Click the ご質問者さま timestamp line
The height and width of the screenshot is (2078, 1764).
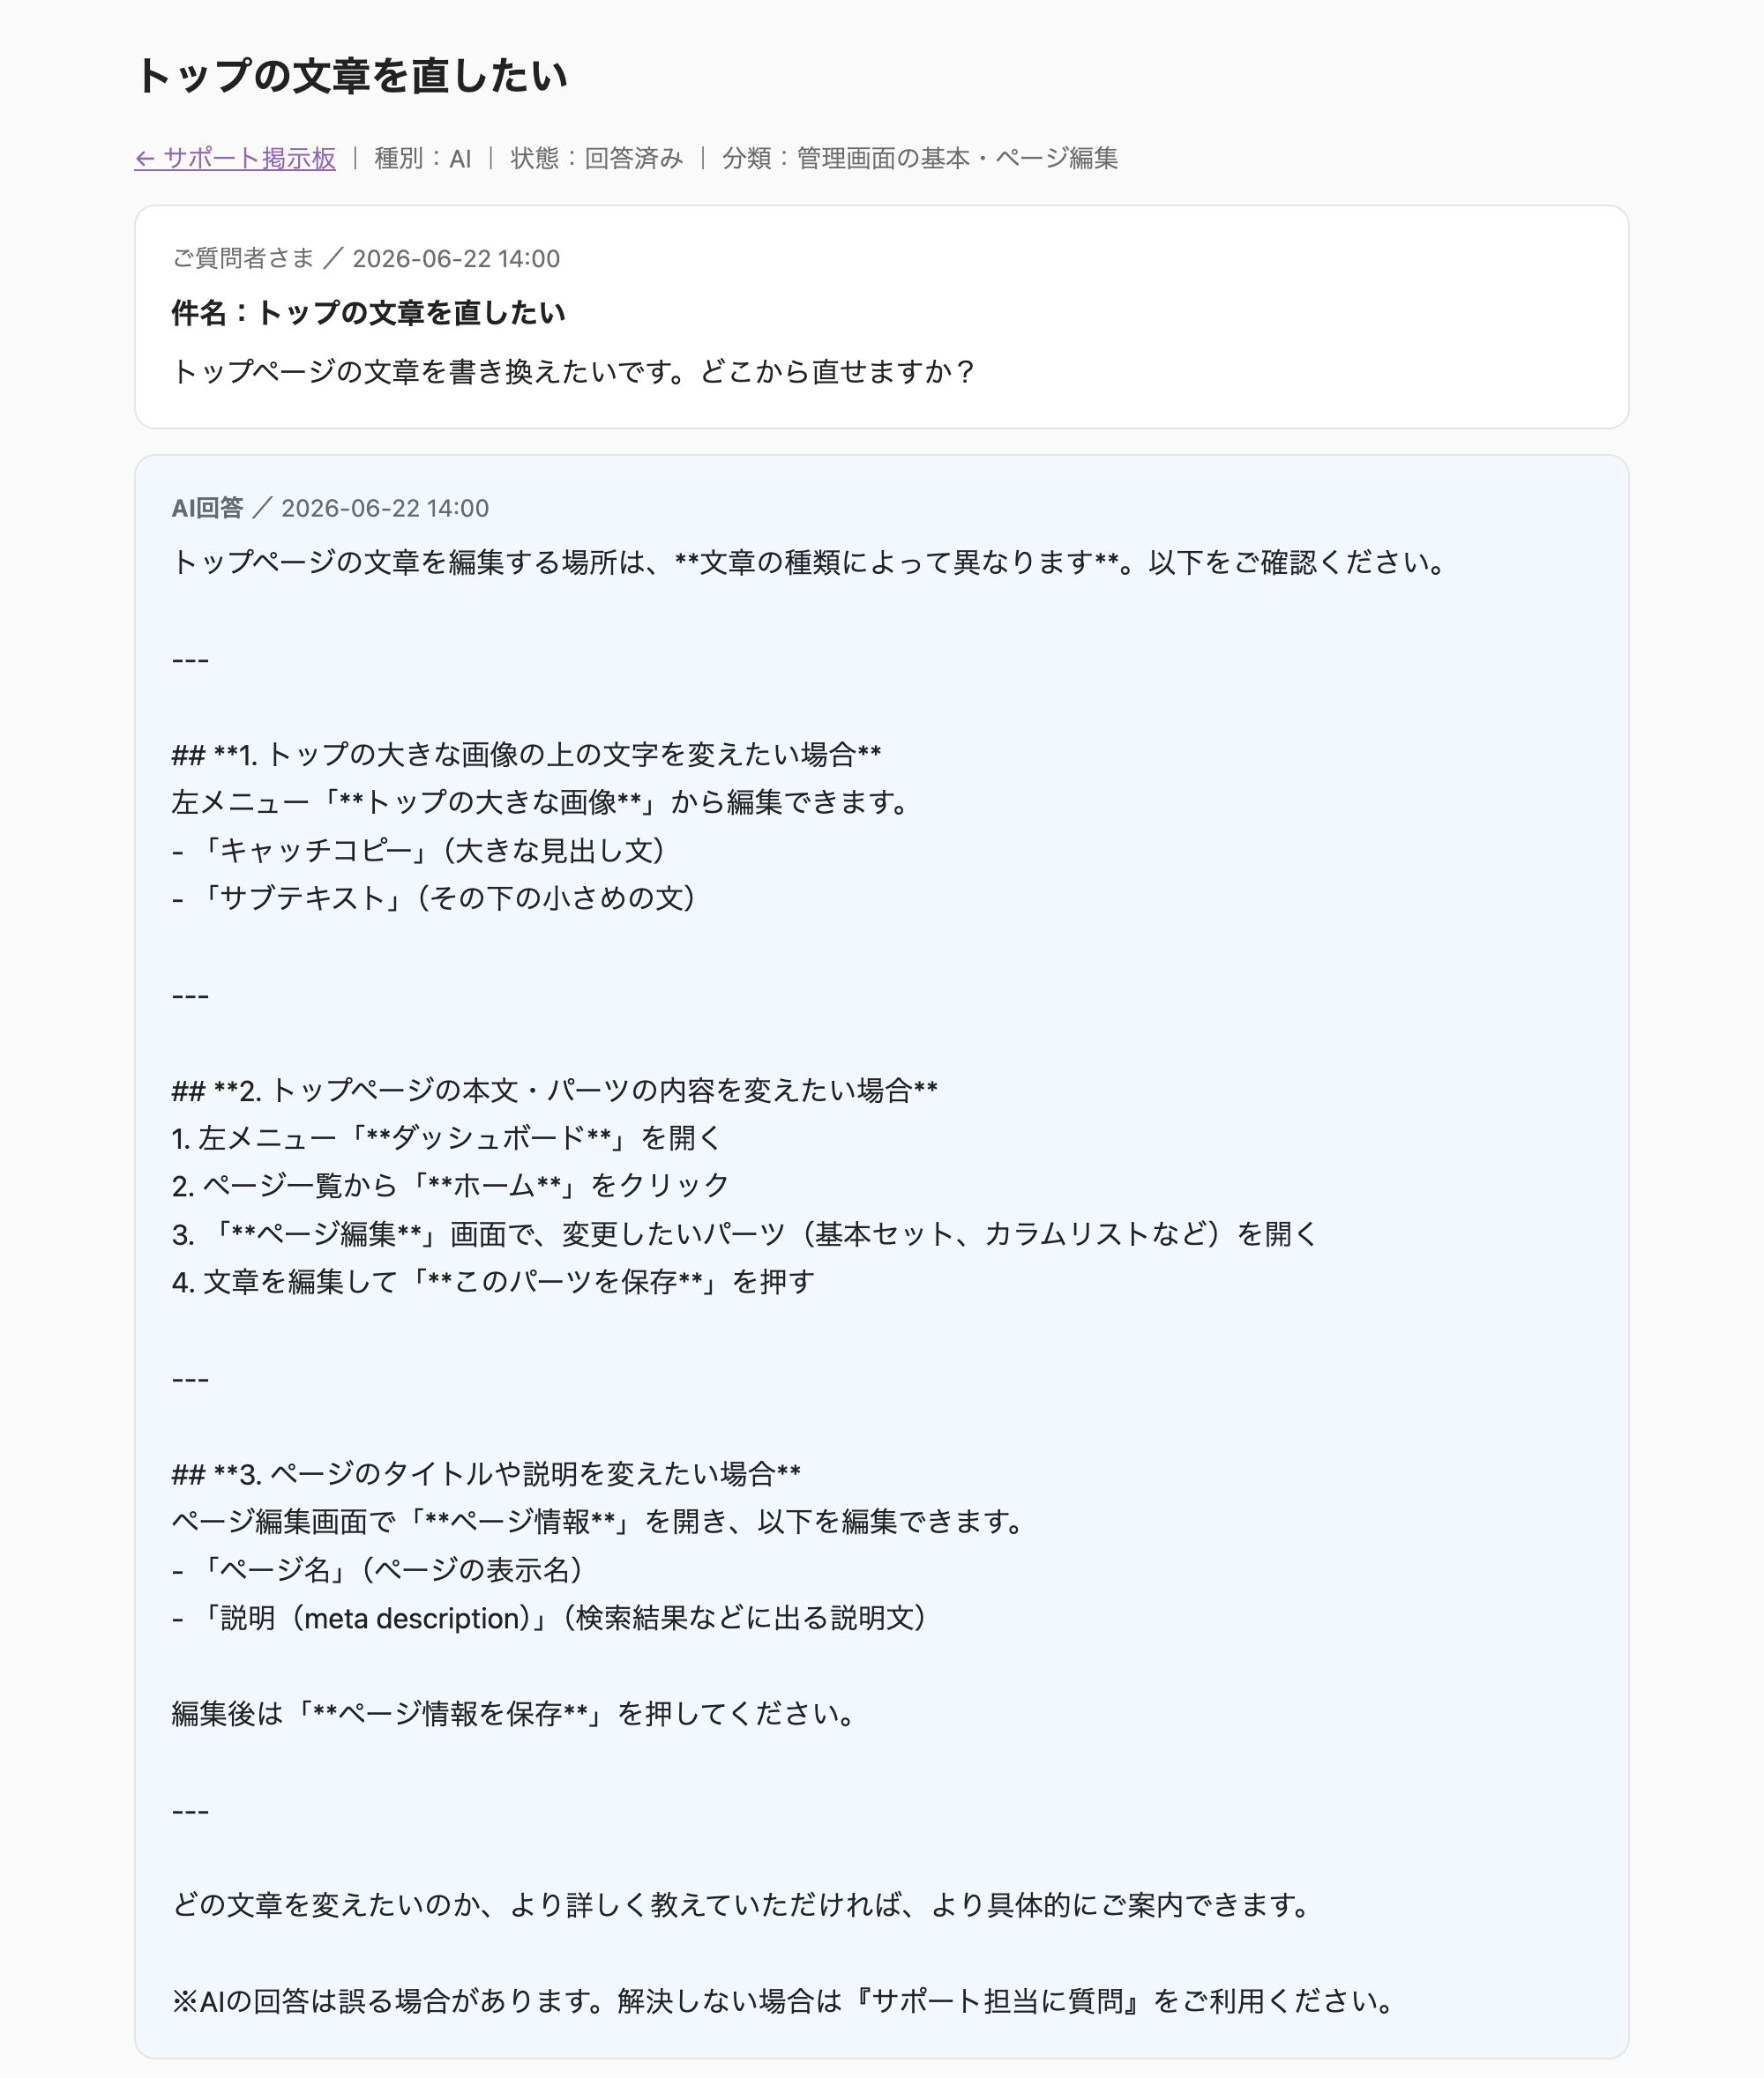click(x=366, y=259)
